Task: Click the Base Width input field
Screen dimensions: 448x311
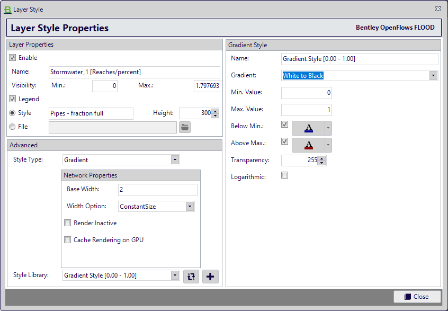Action: point(158,190)
